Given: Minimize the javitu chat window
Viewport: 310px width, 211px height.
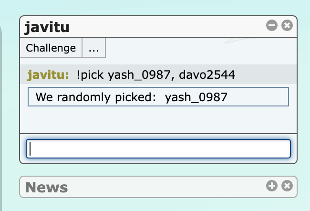Looking at the screenshot, I should coord(272,25).
